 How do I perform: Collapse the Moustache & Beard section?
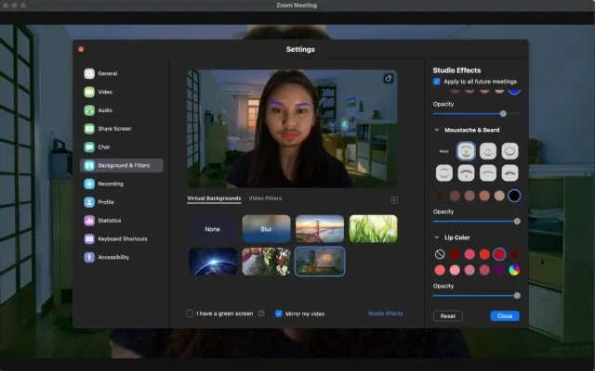(437, 130)
